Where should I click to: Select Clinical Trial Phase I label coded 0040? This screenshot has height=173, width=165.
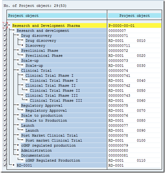54,80
